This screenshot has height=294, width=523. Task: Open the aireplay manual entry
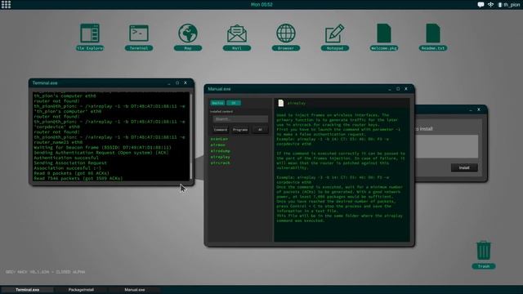pos(220,157)
